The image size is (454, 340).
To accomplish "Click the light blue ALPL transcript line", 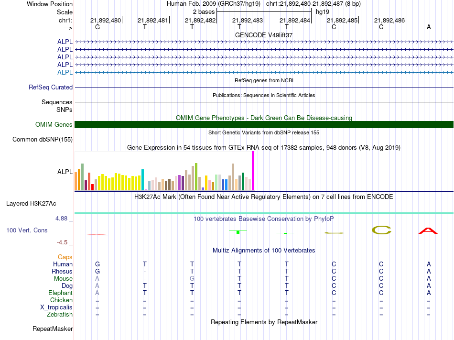I will point(264,72).
